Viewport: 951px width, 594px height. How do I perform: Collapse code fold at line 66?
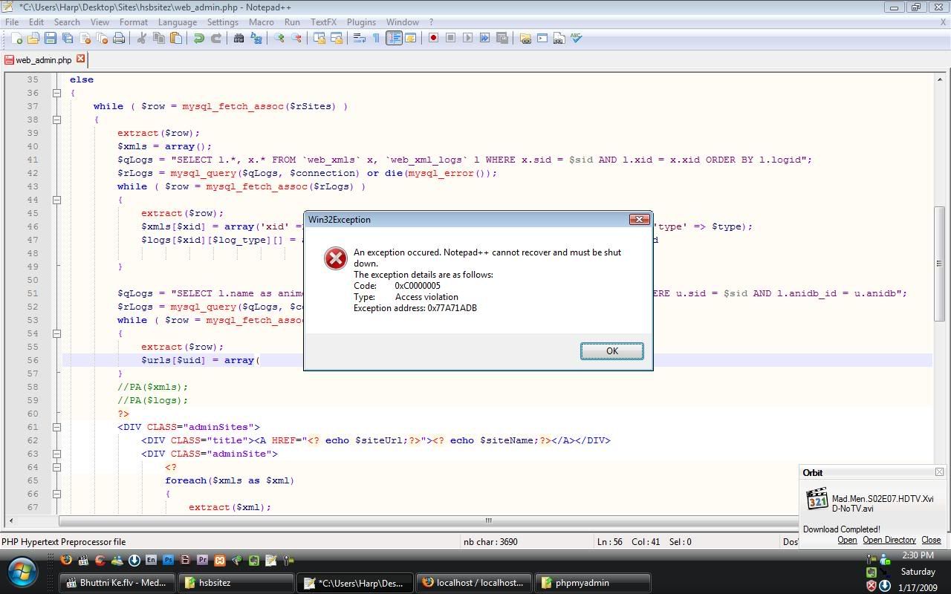[x=56, y=494]
